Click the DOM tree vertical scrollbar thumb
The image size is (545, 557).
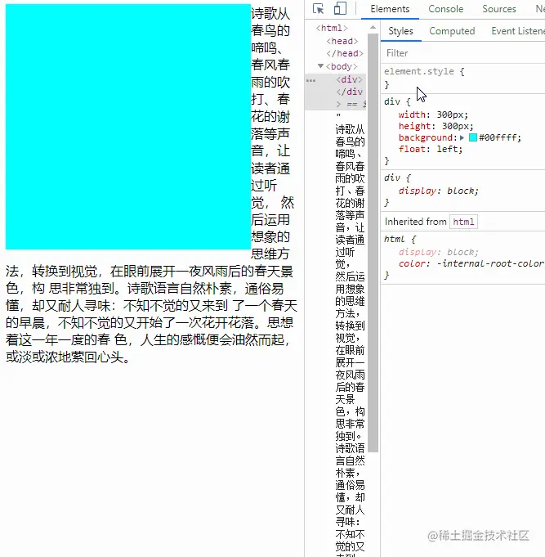(373, 243)
